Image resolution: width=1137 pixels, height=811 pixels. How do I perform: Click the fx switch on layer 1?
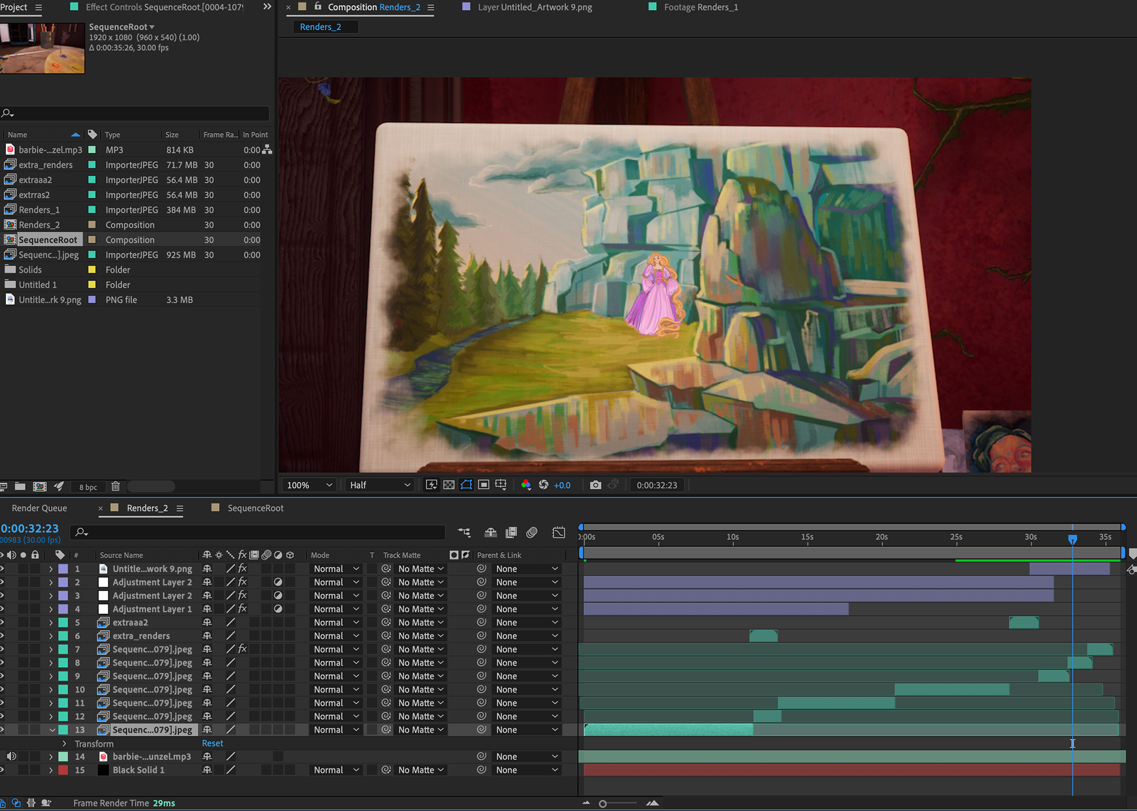click(242, 568)
